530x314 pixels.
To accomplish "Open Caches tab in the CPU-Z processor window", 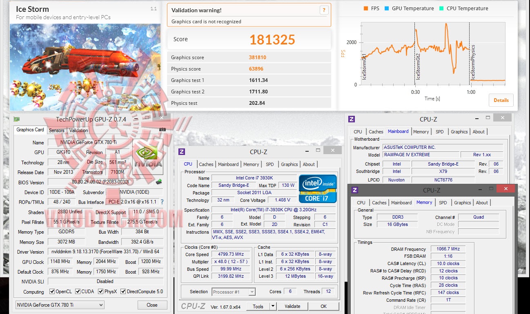I will pos(206,164).
